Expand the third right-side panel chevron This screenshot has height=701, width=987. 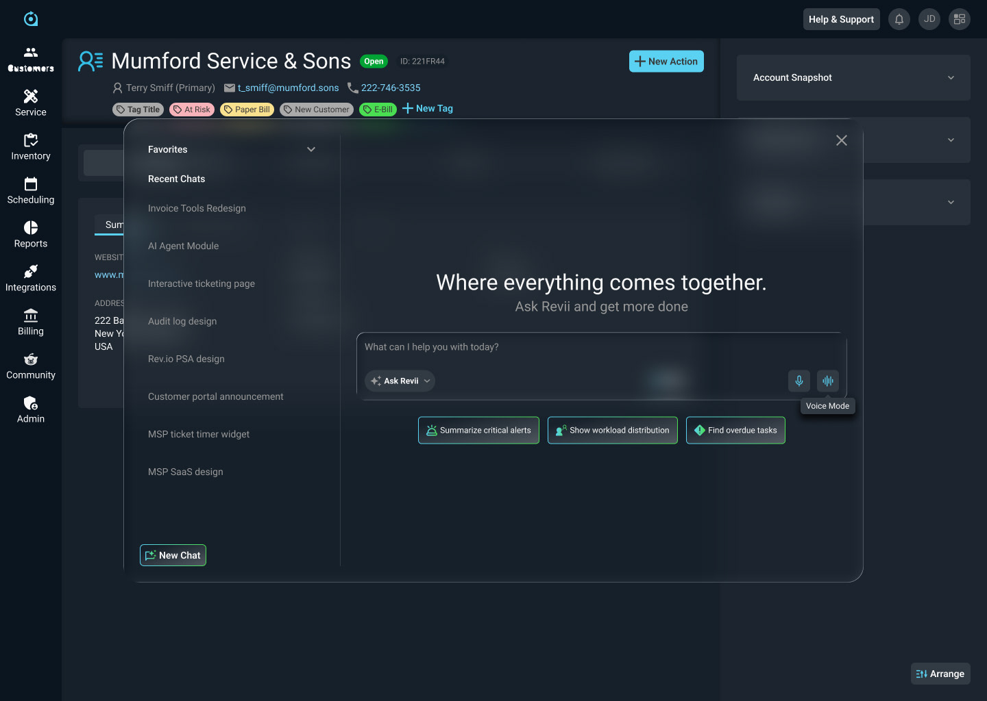[x=951, y=202]
